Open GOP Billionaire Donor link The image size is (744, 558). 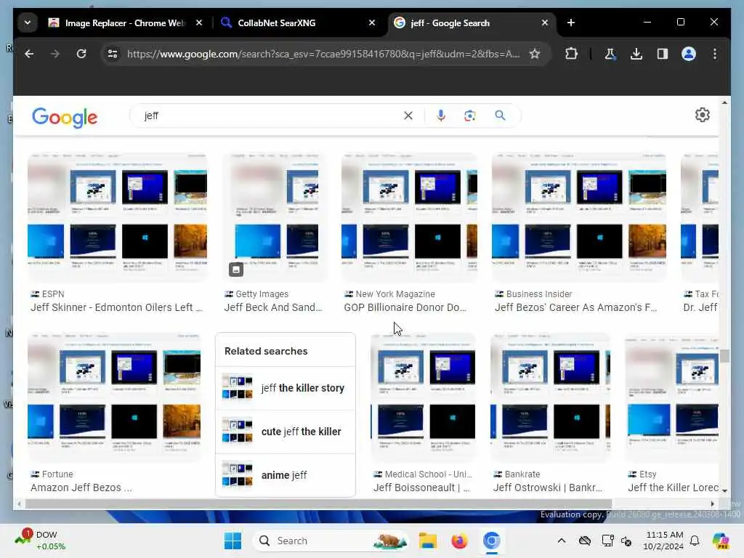tap(405, 307)
